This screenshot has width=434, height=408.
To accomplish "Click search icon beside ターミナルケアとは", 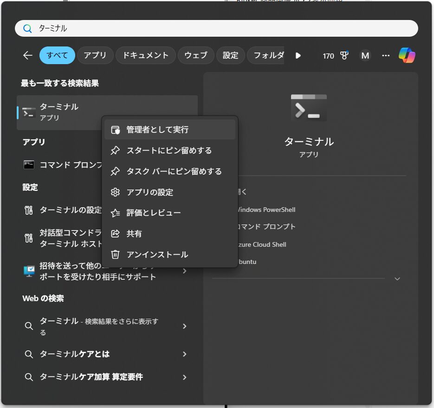I will click(29, 354).
